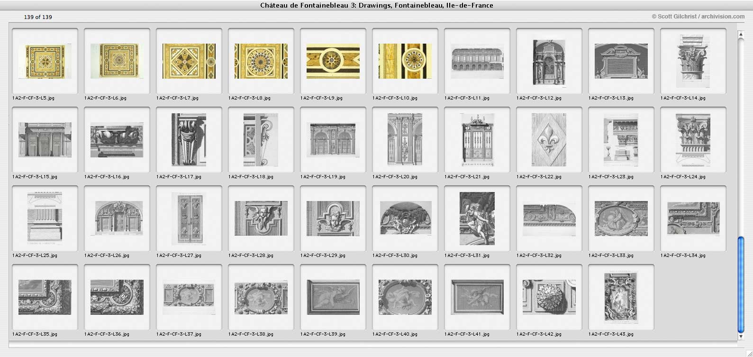Open thumbnail 1A2-F-CF-3-L13.jpg
The height and width of the screenshot is (357, 753).
pyautogui.click(x=621, y=62)
